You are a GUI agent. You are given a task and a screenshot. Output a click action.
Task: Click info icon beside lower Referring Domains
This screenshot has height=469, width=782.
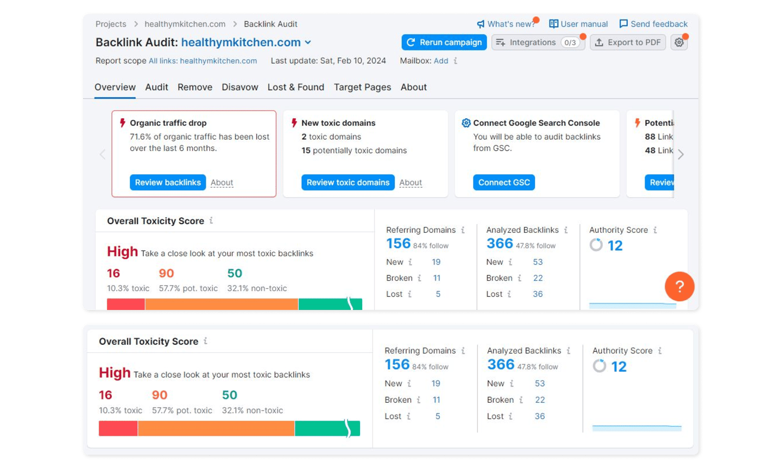(x=463, y=351)
